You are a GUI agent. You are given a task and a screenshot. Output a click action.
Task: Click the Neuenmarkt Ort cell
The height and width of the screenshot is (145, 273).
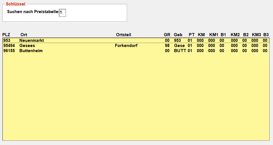pyautogui.click(x=32, y=40)
